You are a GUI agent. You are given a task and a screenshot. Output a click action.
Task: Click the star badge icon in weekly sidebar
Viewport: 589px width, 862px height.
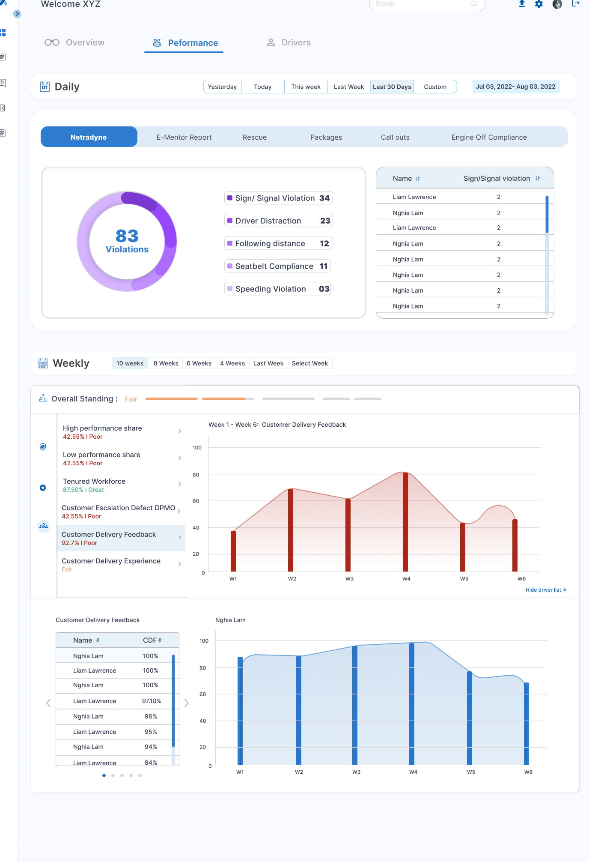43,488
